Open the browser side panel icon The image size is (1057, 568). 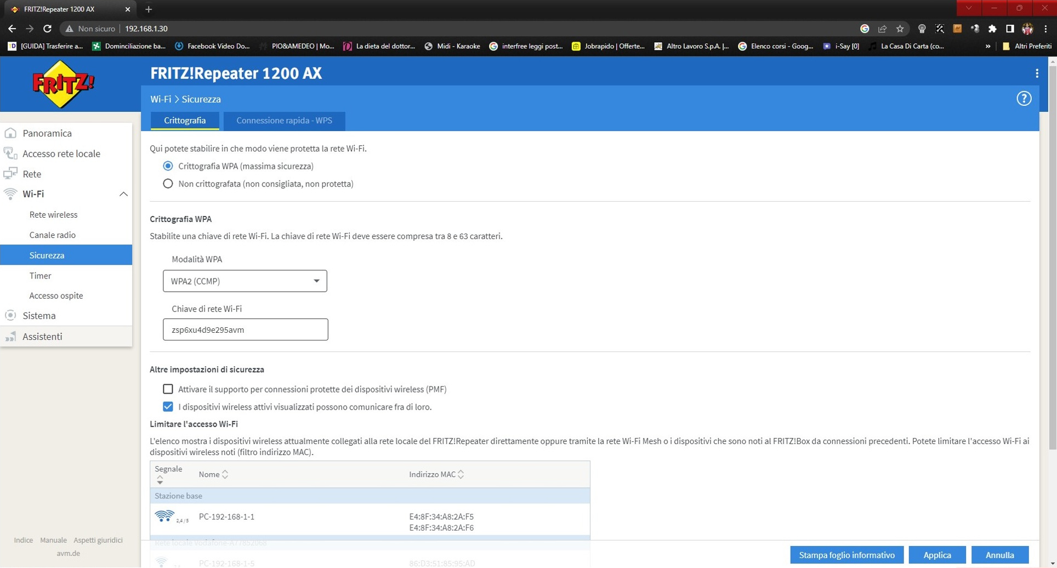[x=1010, y=29]
